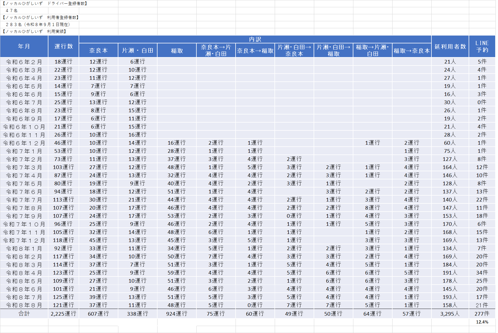Click the 2,225運行 total cell

(x=64, y=314)
